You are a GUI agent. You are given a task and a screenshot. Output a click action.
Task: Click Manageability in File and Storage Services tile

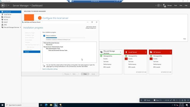tap(108, 56)
